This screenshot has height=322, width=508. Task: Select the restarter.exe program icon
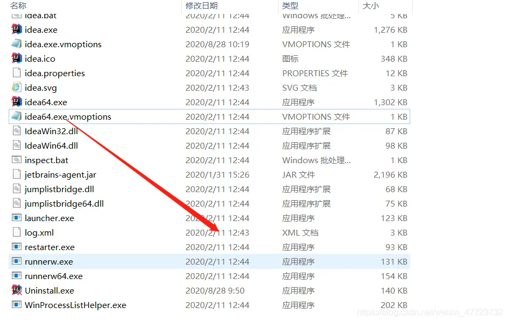point(17,247)
